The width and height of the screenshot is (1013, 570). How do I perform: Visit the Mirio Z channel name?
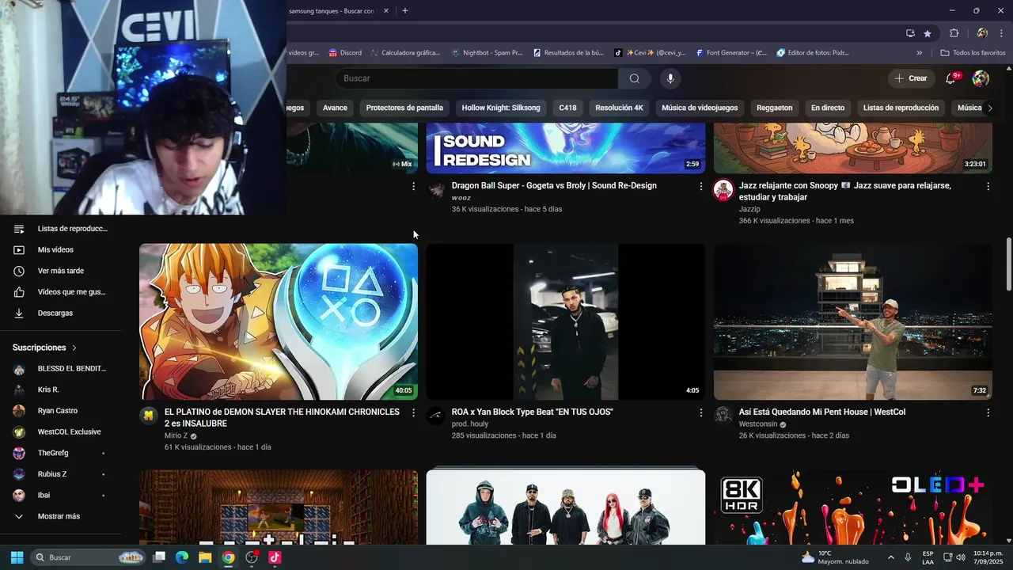(176, 435)
